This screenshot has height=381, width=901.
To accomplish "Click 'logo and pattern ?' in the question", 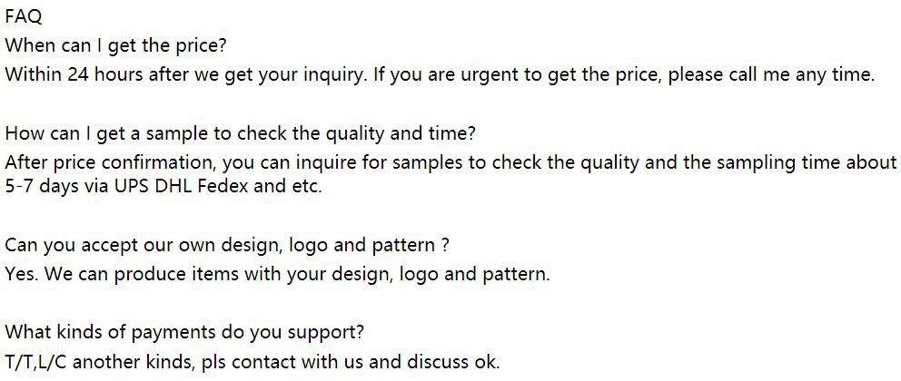I will [x=369, y=246].
